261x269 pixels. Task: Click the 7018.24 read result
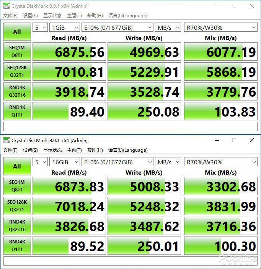click(x=69, y=206)
